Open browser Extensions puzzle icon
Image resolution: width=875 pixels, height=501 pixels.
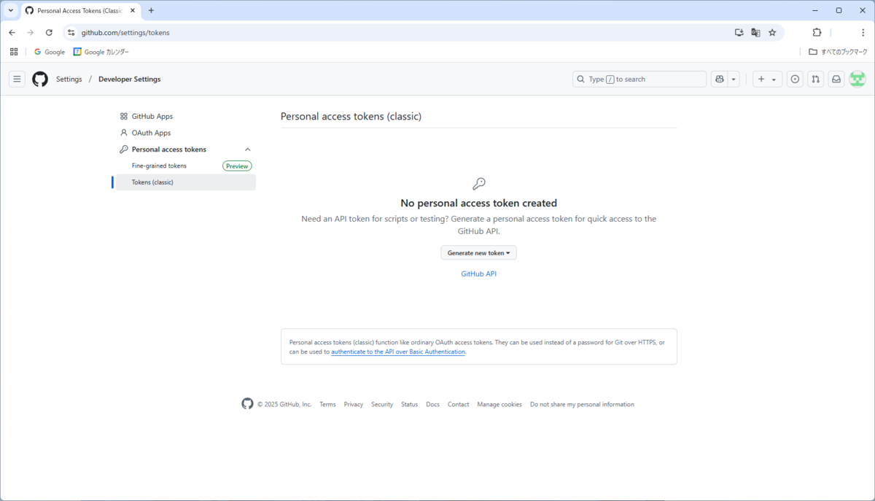(817, 32)
